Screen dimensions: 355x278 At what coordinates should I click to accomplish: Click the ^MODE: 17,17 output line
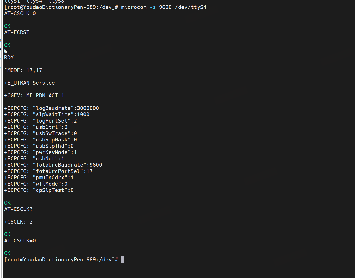click(23, 70)
